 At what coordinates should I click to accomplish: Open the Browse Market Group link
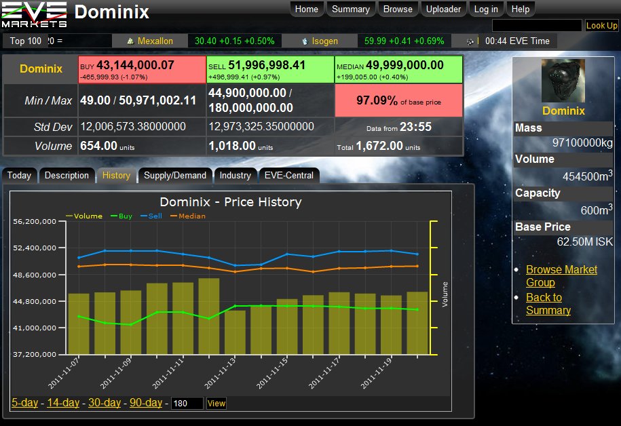(561, 276)
